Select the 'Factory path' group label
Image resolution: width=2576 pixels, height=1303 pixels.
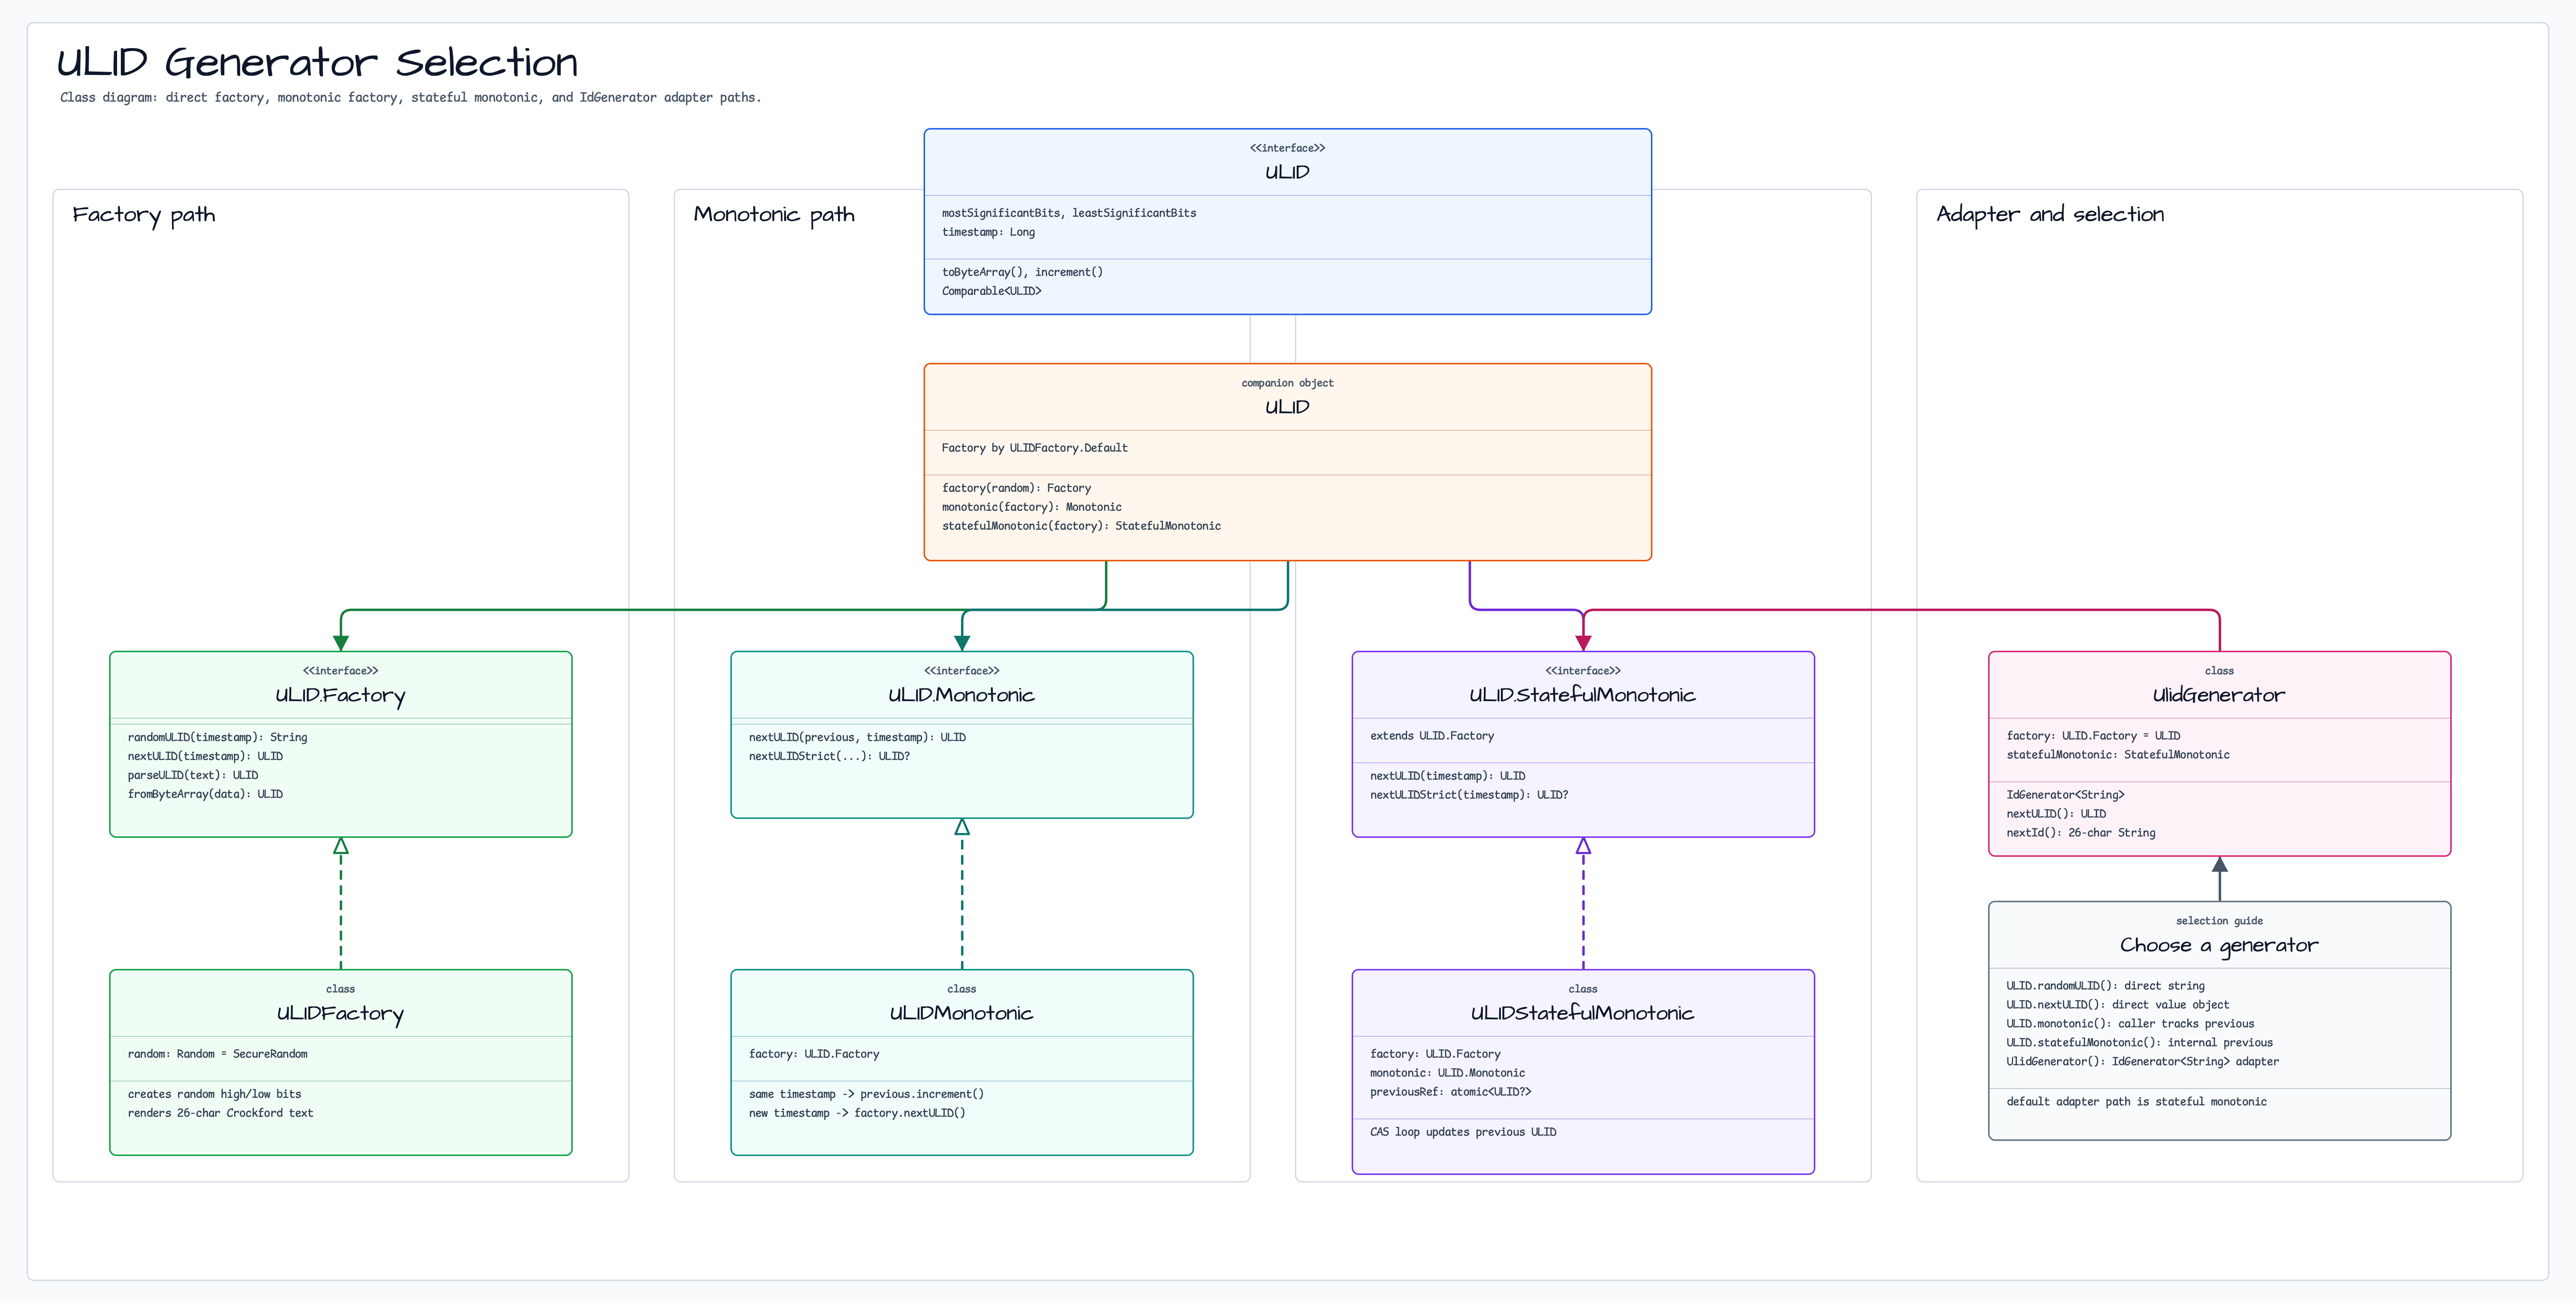click(144, 215)
